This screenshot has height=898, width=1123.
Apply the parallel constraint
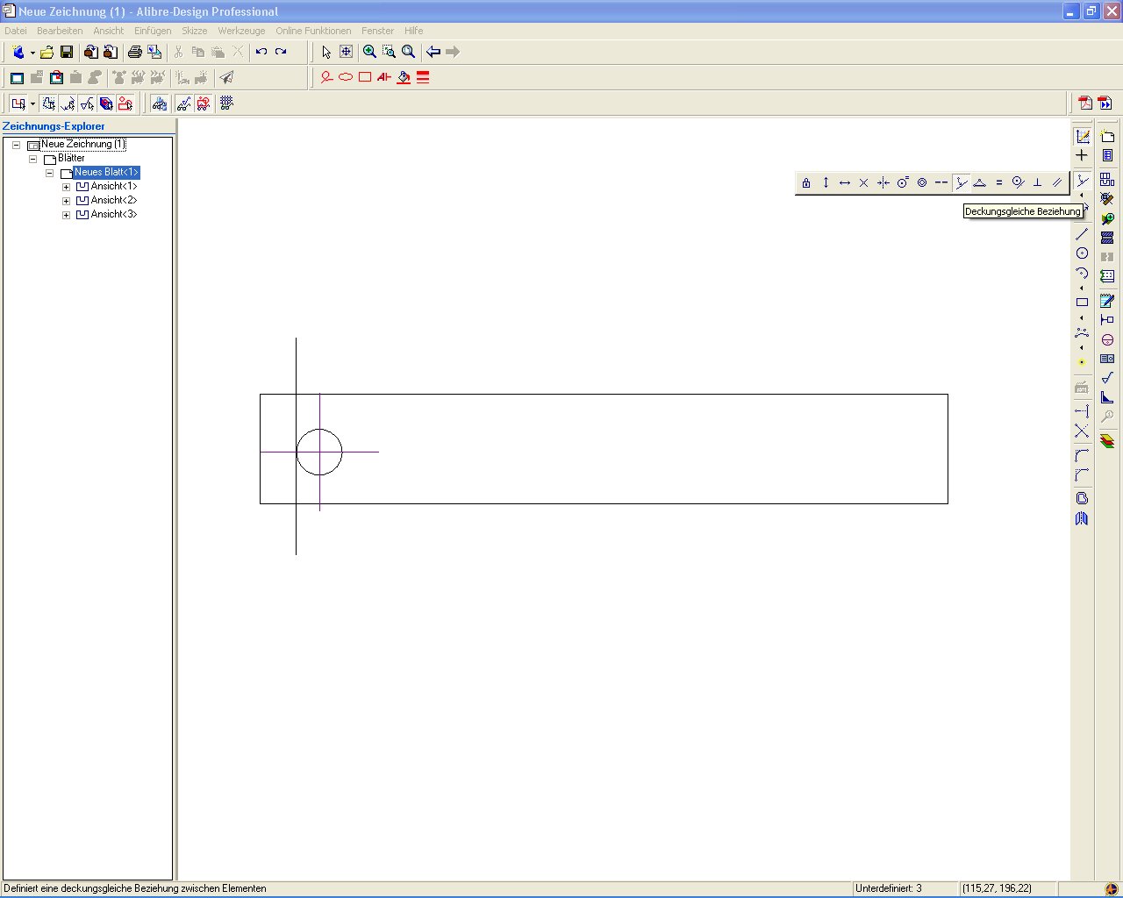pyautogui.click(x=1056, y=182)
